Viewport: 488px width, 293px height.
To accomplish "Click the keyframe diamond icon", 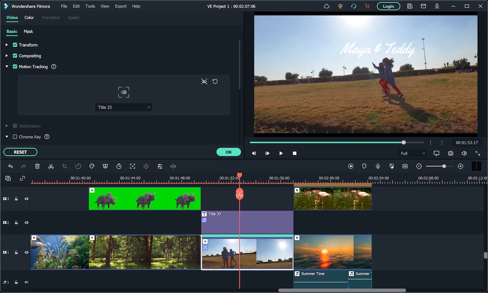I will pyautogui.click(x=146, y=166).
